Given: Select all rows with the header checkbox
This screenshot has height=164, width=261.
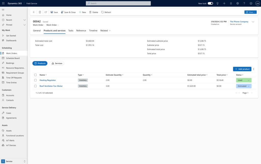Looking at the screenshot, I should coord(35,75).
